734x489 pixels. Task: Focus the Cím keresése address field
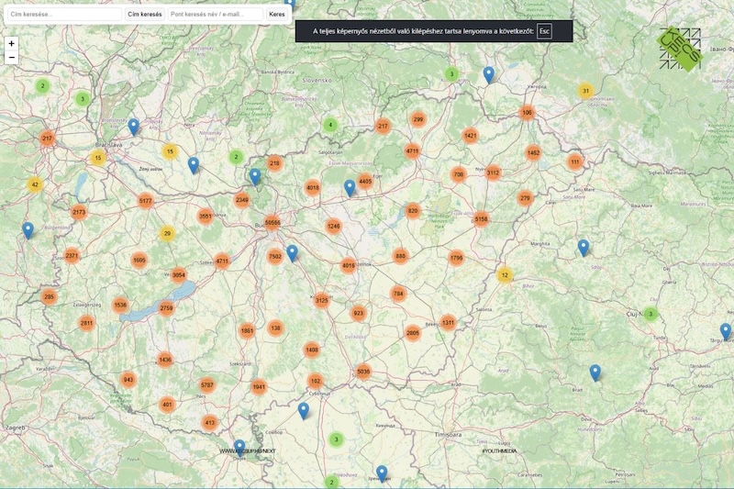63,15
